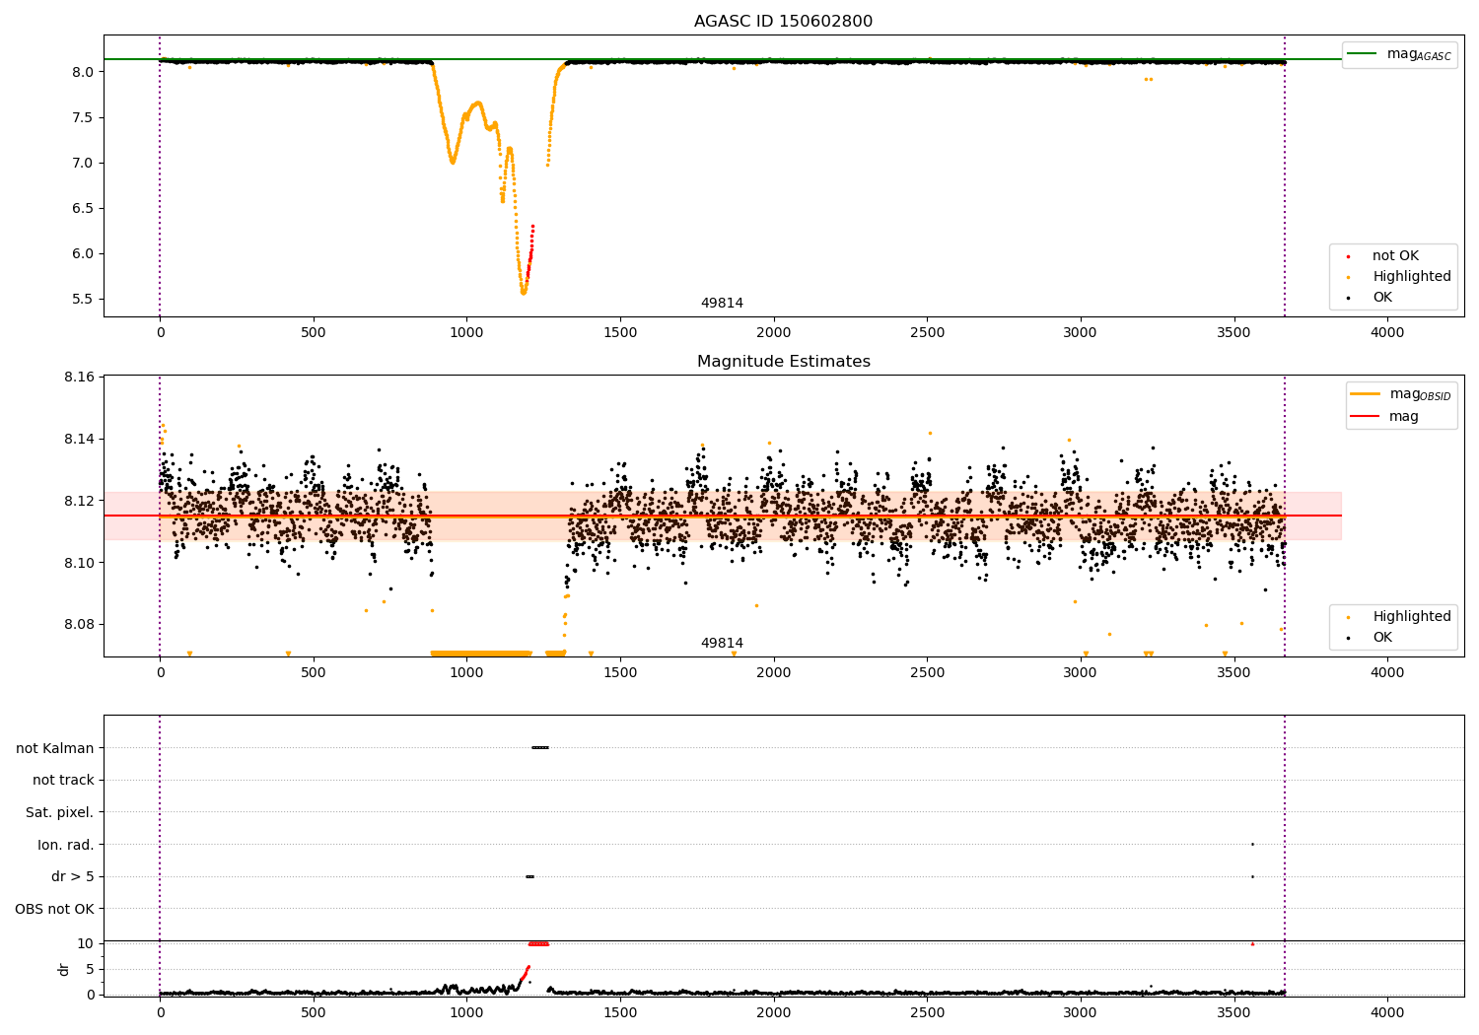Image resolution: width=1479 pixels, height=1035 pixels.
Task: Click the 8.10 y-tick on the middle plot
Action: (78, 563)
